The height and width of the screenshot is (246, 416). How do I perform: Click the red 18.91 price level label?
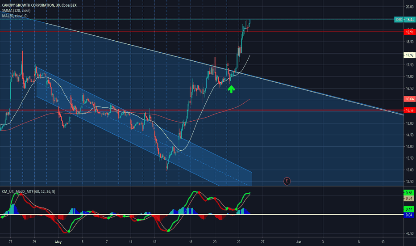pos(409,32)
